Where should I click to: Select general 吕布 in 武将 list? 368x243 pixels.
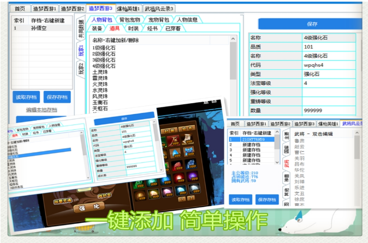point(299,164)
